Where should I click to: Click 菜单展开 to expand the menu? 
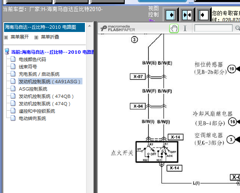tap(19, 37)
